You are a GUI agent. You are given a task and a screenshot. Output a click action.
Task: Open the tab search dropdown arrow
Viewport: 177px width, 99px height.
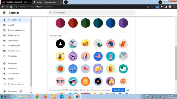coord(160,2)
